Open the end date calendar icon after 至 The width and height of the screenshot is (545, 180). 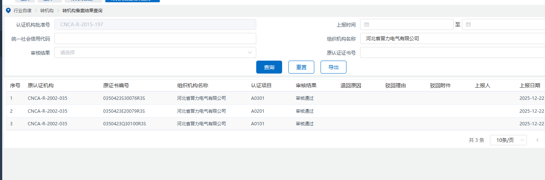click(468, 25)
